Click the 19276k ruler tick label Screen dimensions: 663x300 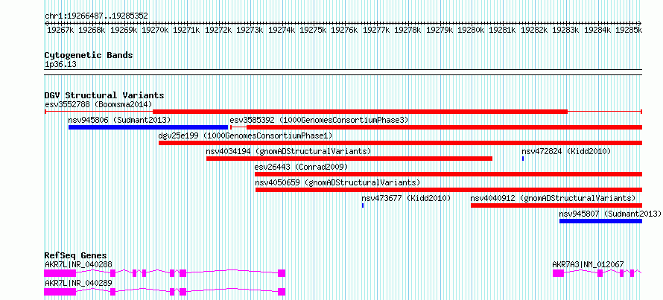(x=345, y=31)
